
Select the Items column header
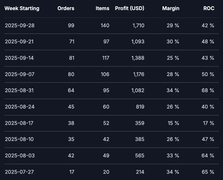pyautogui.click(x=102, y=8)
